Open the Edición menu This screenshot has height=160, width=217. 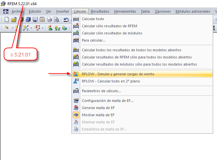[x=35, y=11]
